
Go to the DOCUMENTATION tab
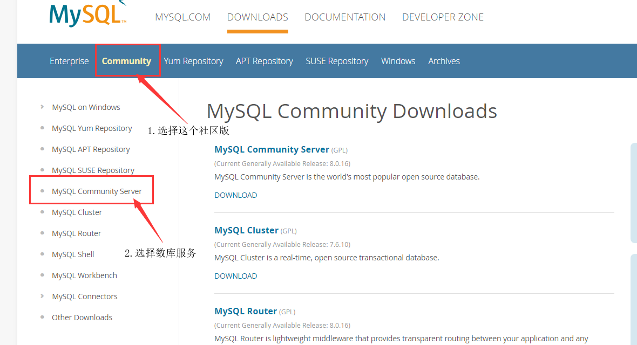pos(345,17)
